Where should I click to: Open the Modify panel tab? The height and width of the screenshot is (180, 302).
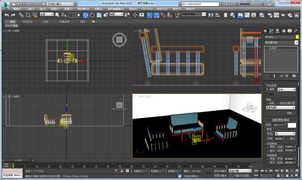click(x=271, y=31)
